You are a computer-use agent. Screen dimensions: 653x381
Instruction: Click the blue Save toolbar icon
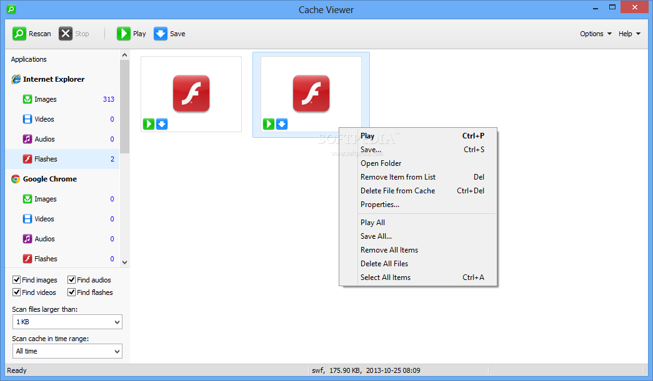pos(161,34)
